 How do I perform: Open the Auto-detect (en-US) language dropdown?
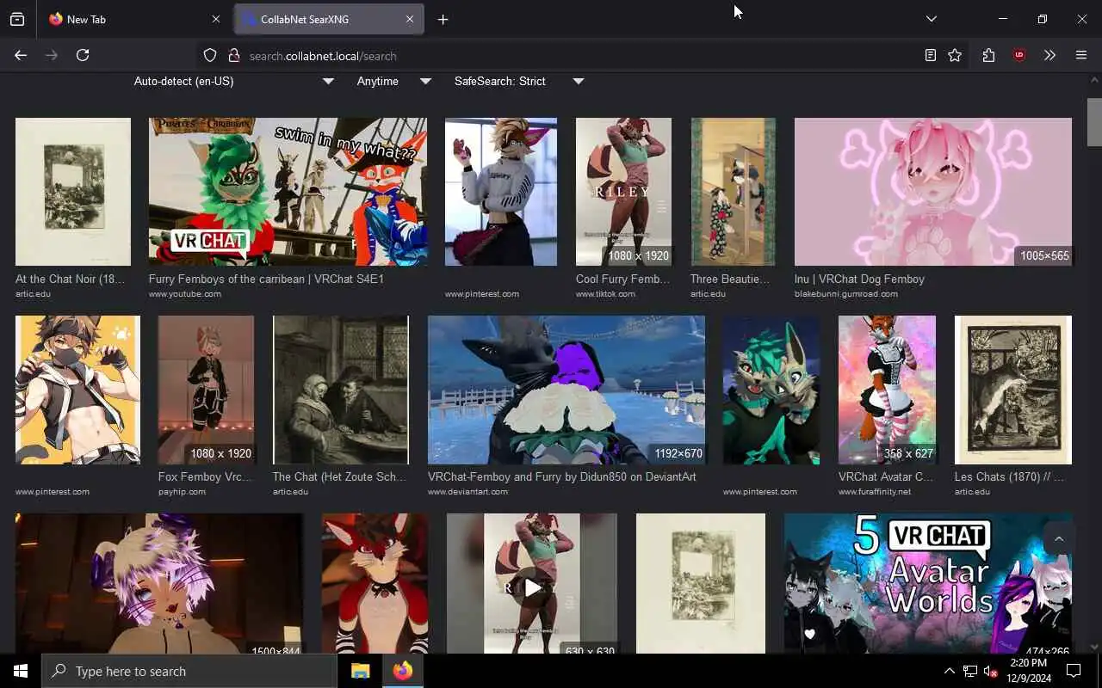pyautogui.click(x=233, y=81)
